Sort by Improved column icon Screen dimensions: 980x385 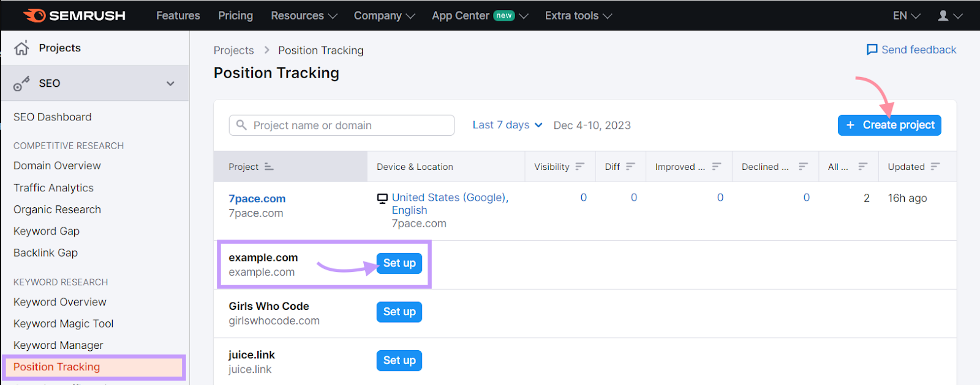point(716,166)
